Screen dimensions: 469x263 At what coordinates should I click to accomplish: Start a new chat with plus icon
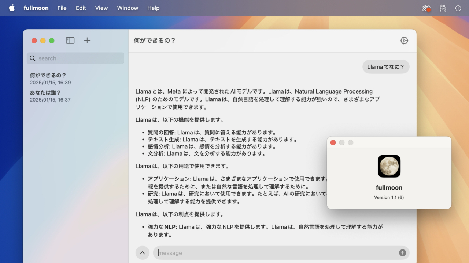coord(87,41)
